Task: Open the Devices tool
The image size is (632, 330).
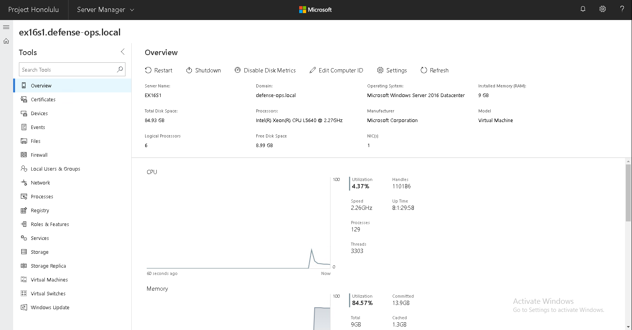Action: coord(73,113)
